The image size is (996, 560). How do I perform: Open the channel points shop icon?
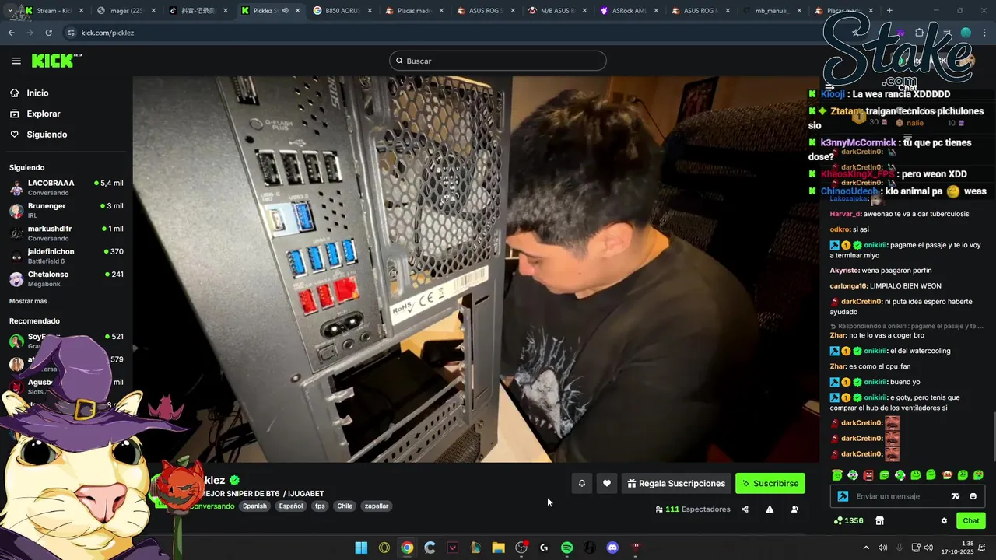pyautogui.click(x=880, y=520)
